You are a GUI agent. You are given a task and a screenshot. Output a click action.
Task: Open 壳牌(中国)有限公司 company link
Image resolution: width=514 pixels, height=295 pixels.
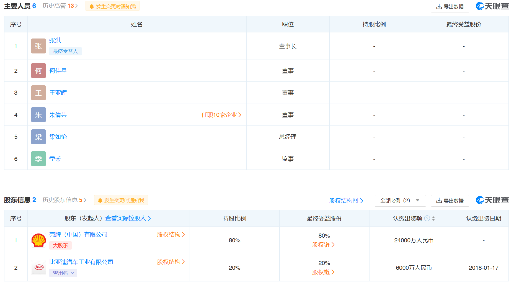78,234
